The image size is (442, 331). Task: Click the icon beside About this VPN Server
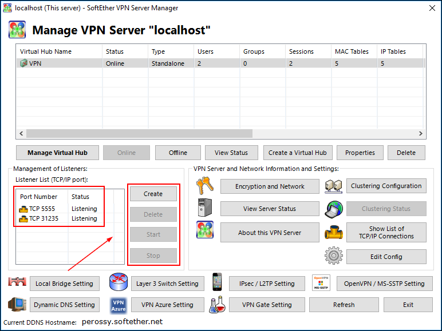coord(205,230)
